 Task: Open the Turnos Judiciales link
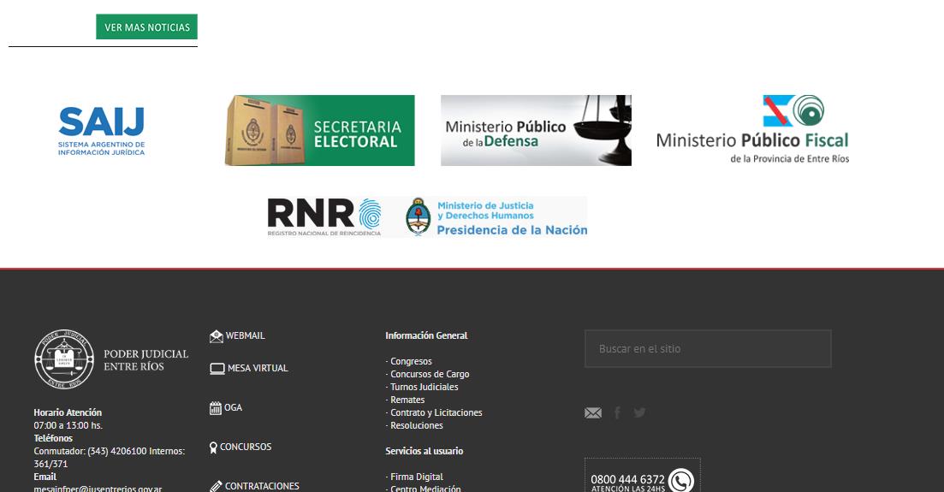point(425,387)
